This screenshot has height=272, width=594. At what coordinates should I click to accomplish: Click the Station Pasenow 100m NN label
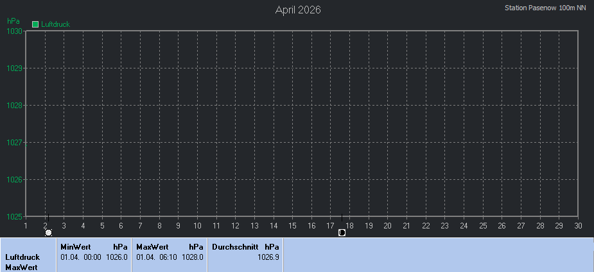point(545,8)
